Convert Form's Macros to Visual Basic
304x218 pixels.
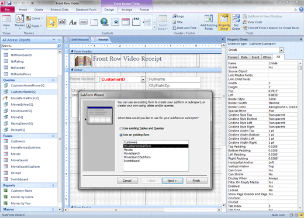(x=271, y=28)
